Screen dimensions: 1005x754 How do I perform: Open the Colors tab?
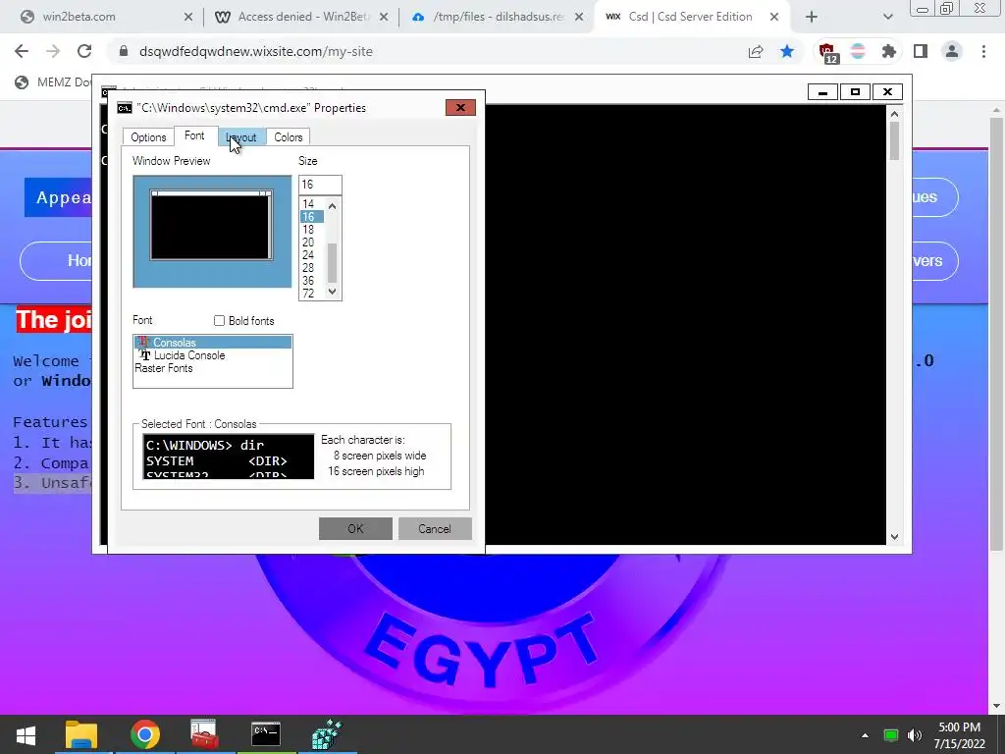tap(288, 137)
